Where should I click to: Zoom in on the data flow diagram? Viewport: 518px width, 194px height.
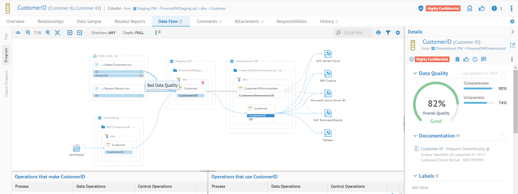tap(48, 33)
